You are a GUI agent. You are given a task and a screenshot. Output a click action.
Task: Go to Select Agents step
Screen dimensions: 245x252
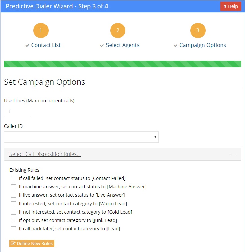coord(122,45)
